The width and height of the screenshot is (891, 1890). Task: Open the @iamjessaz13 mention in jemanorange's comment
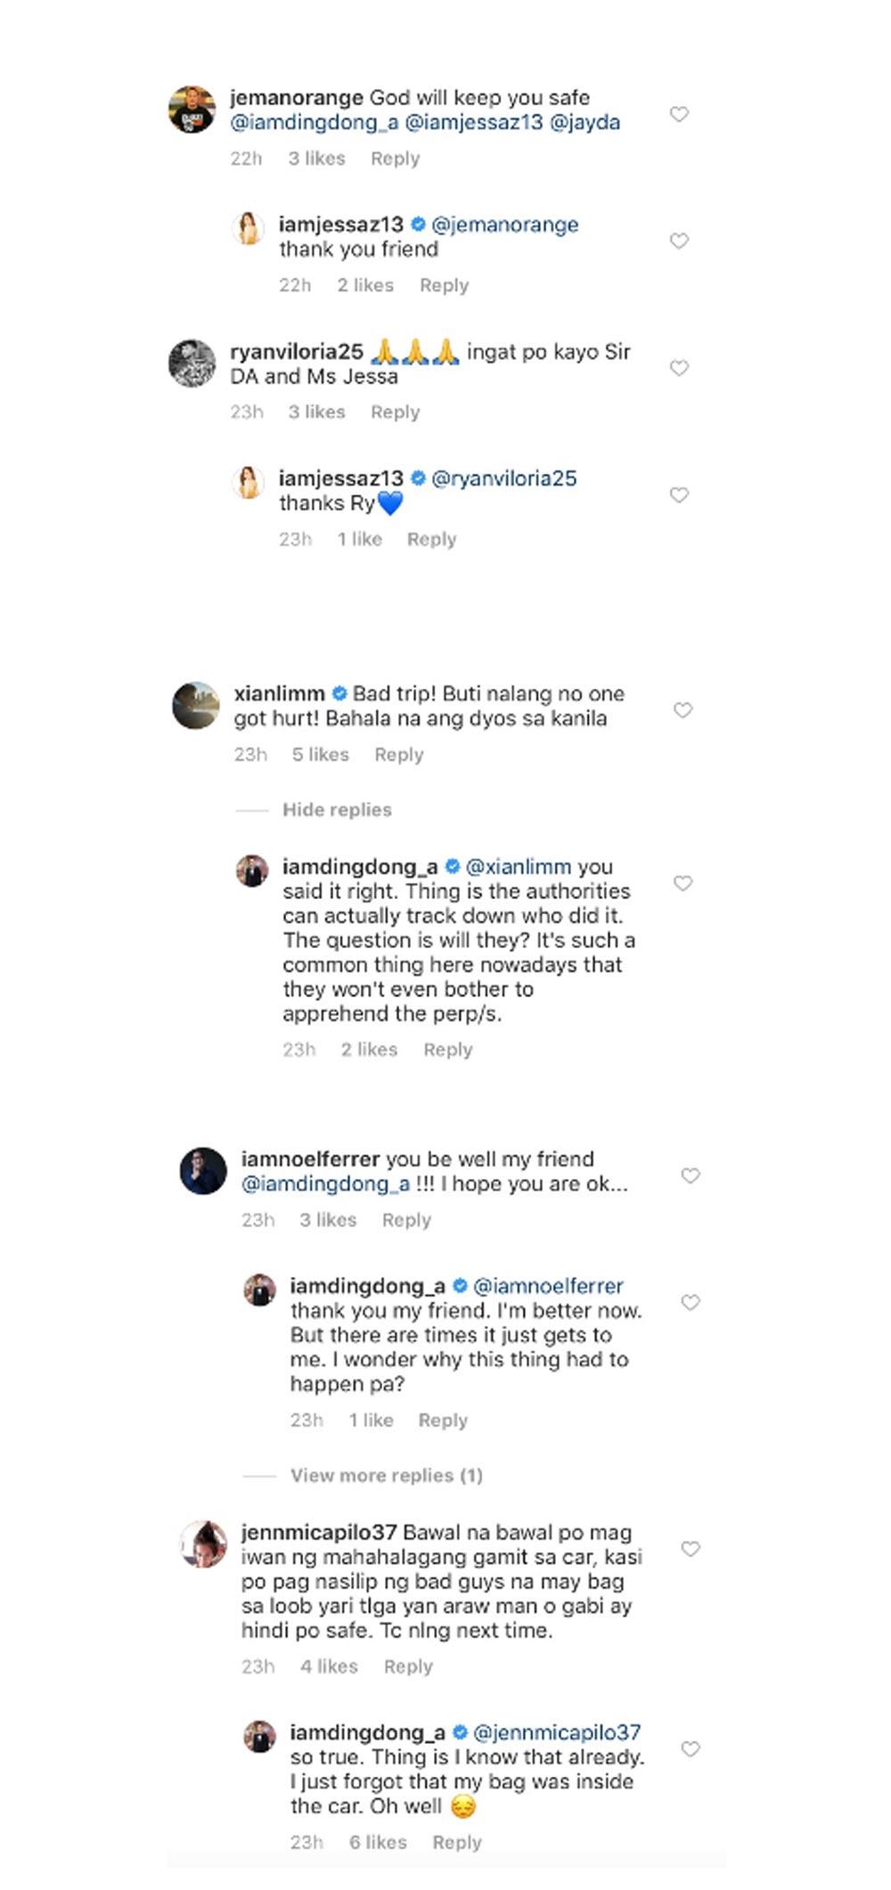(x=473, y=123)
